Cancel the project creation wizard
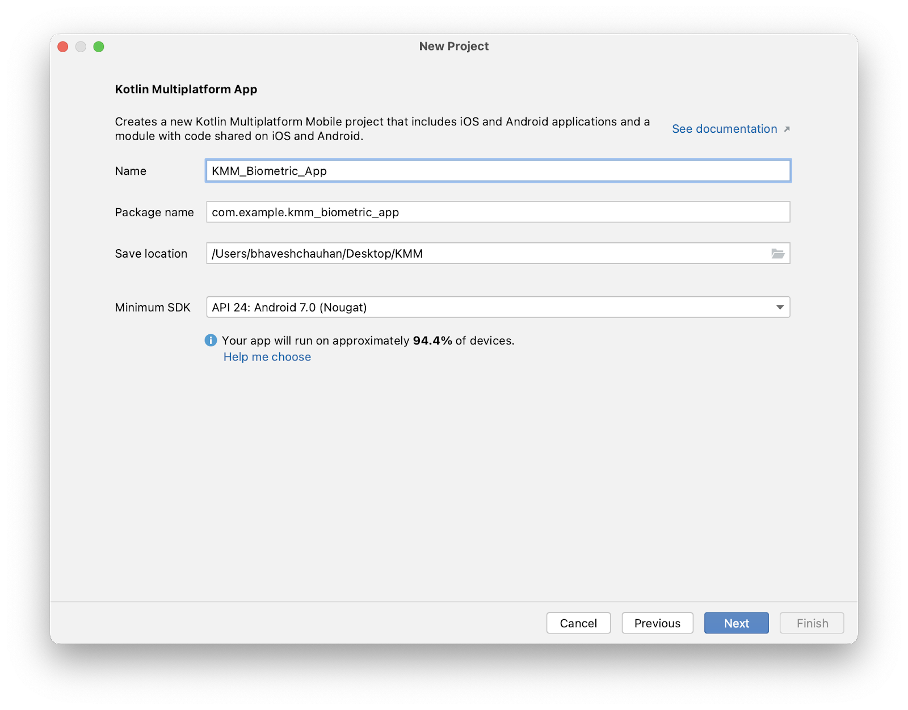The width and height of the screenshot is (908, 710). [x=578, y=623]
